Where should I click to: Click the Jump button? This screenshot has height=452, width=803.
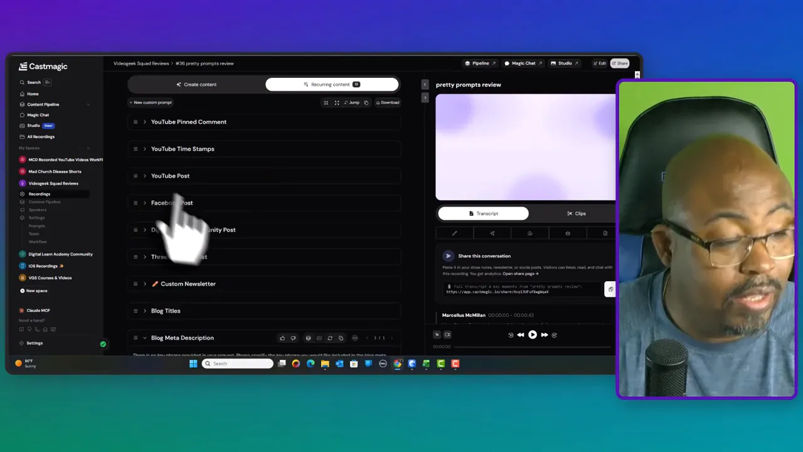(352, 102)
